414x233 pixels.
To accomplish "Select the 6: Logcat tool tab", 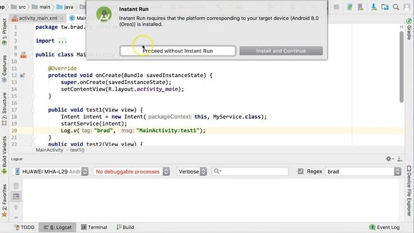I will (58, 227).
